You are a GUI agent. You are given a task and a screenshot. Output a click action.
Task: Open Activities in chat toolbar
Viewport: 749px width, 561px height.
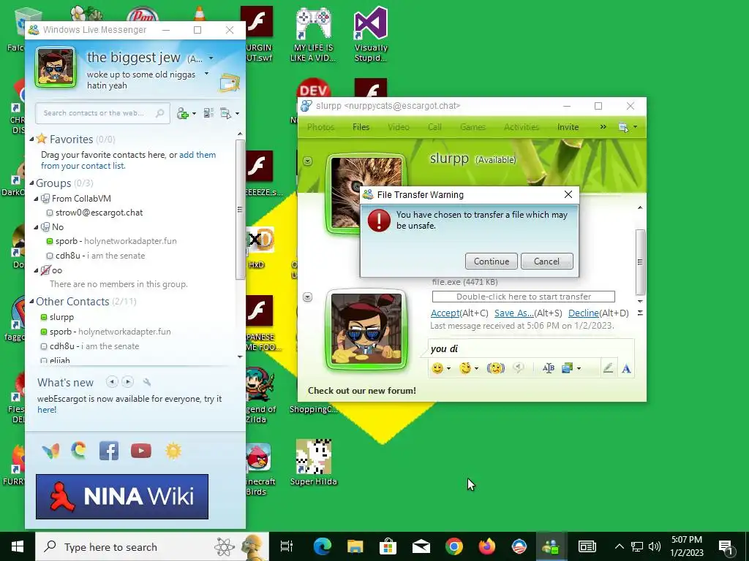pyautogui.click(x=521, y=127)
